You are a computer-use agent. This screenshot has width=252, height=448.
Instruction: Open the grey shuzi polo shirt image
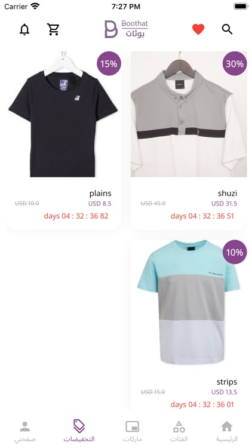[189, 114]
